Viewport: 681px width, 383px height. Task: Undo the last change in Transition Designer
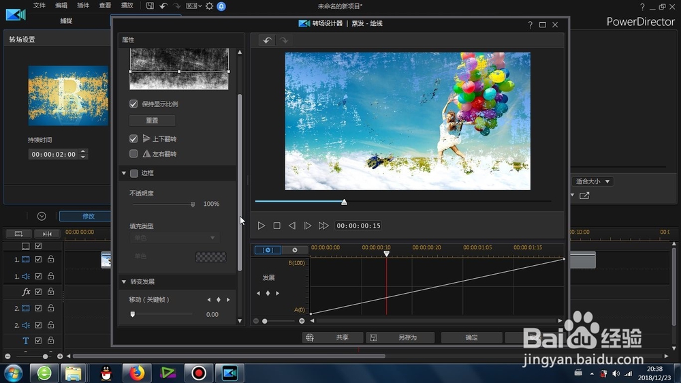(267, 40)
